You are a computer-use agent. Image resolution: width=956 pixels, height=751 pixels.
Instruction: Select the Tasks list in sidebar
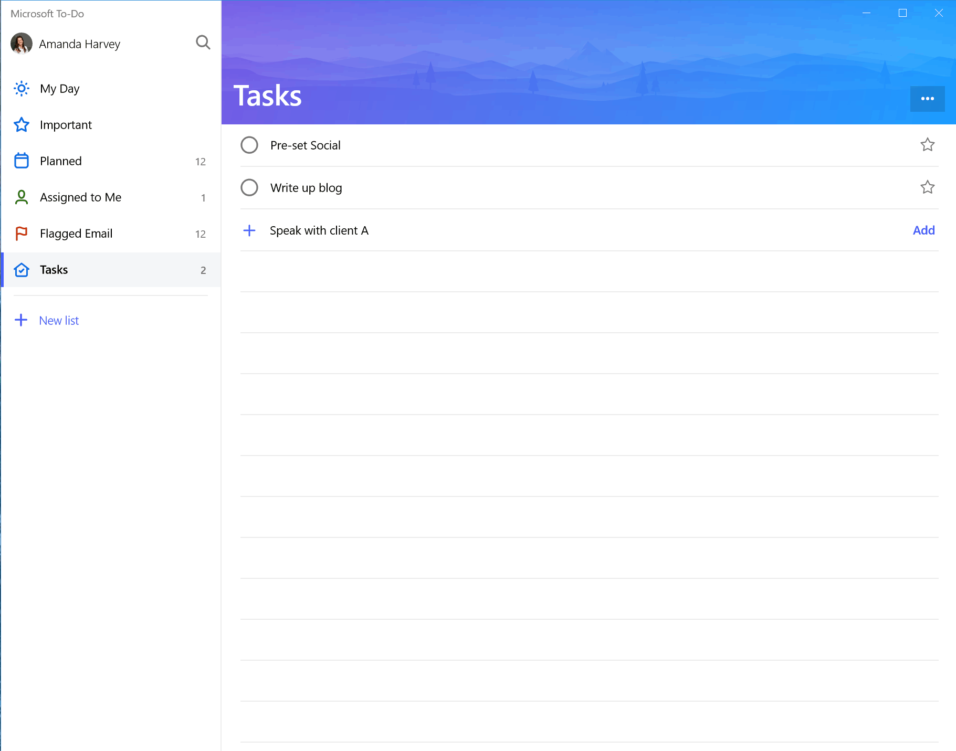pos(111,270)
